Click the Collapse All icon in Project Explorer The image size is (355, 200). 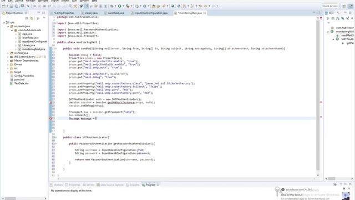[27, 18]
